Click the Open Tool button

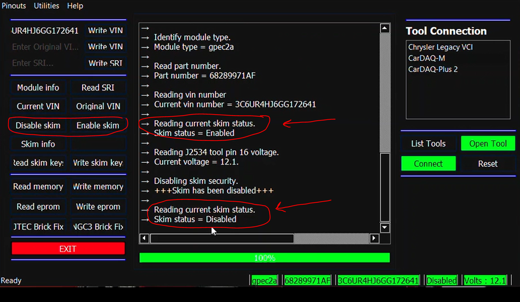[x=488, y=144]
